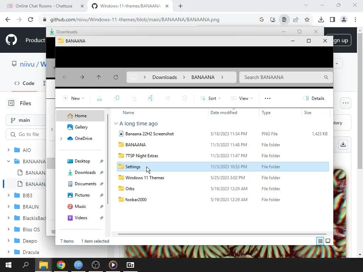This screenshot has height=272, width=363.
Task: Click the search magnifier in Search BANAANA box
Action: pos(326,77)
